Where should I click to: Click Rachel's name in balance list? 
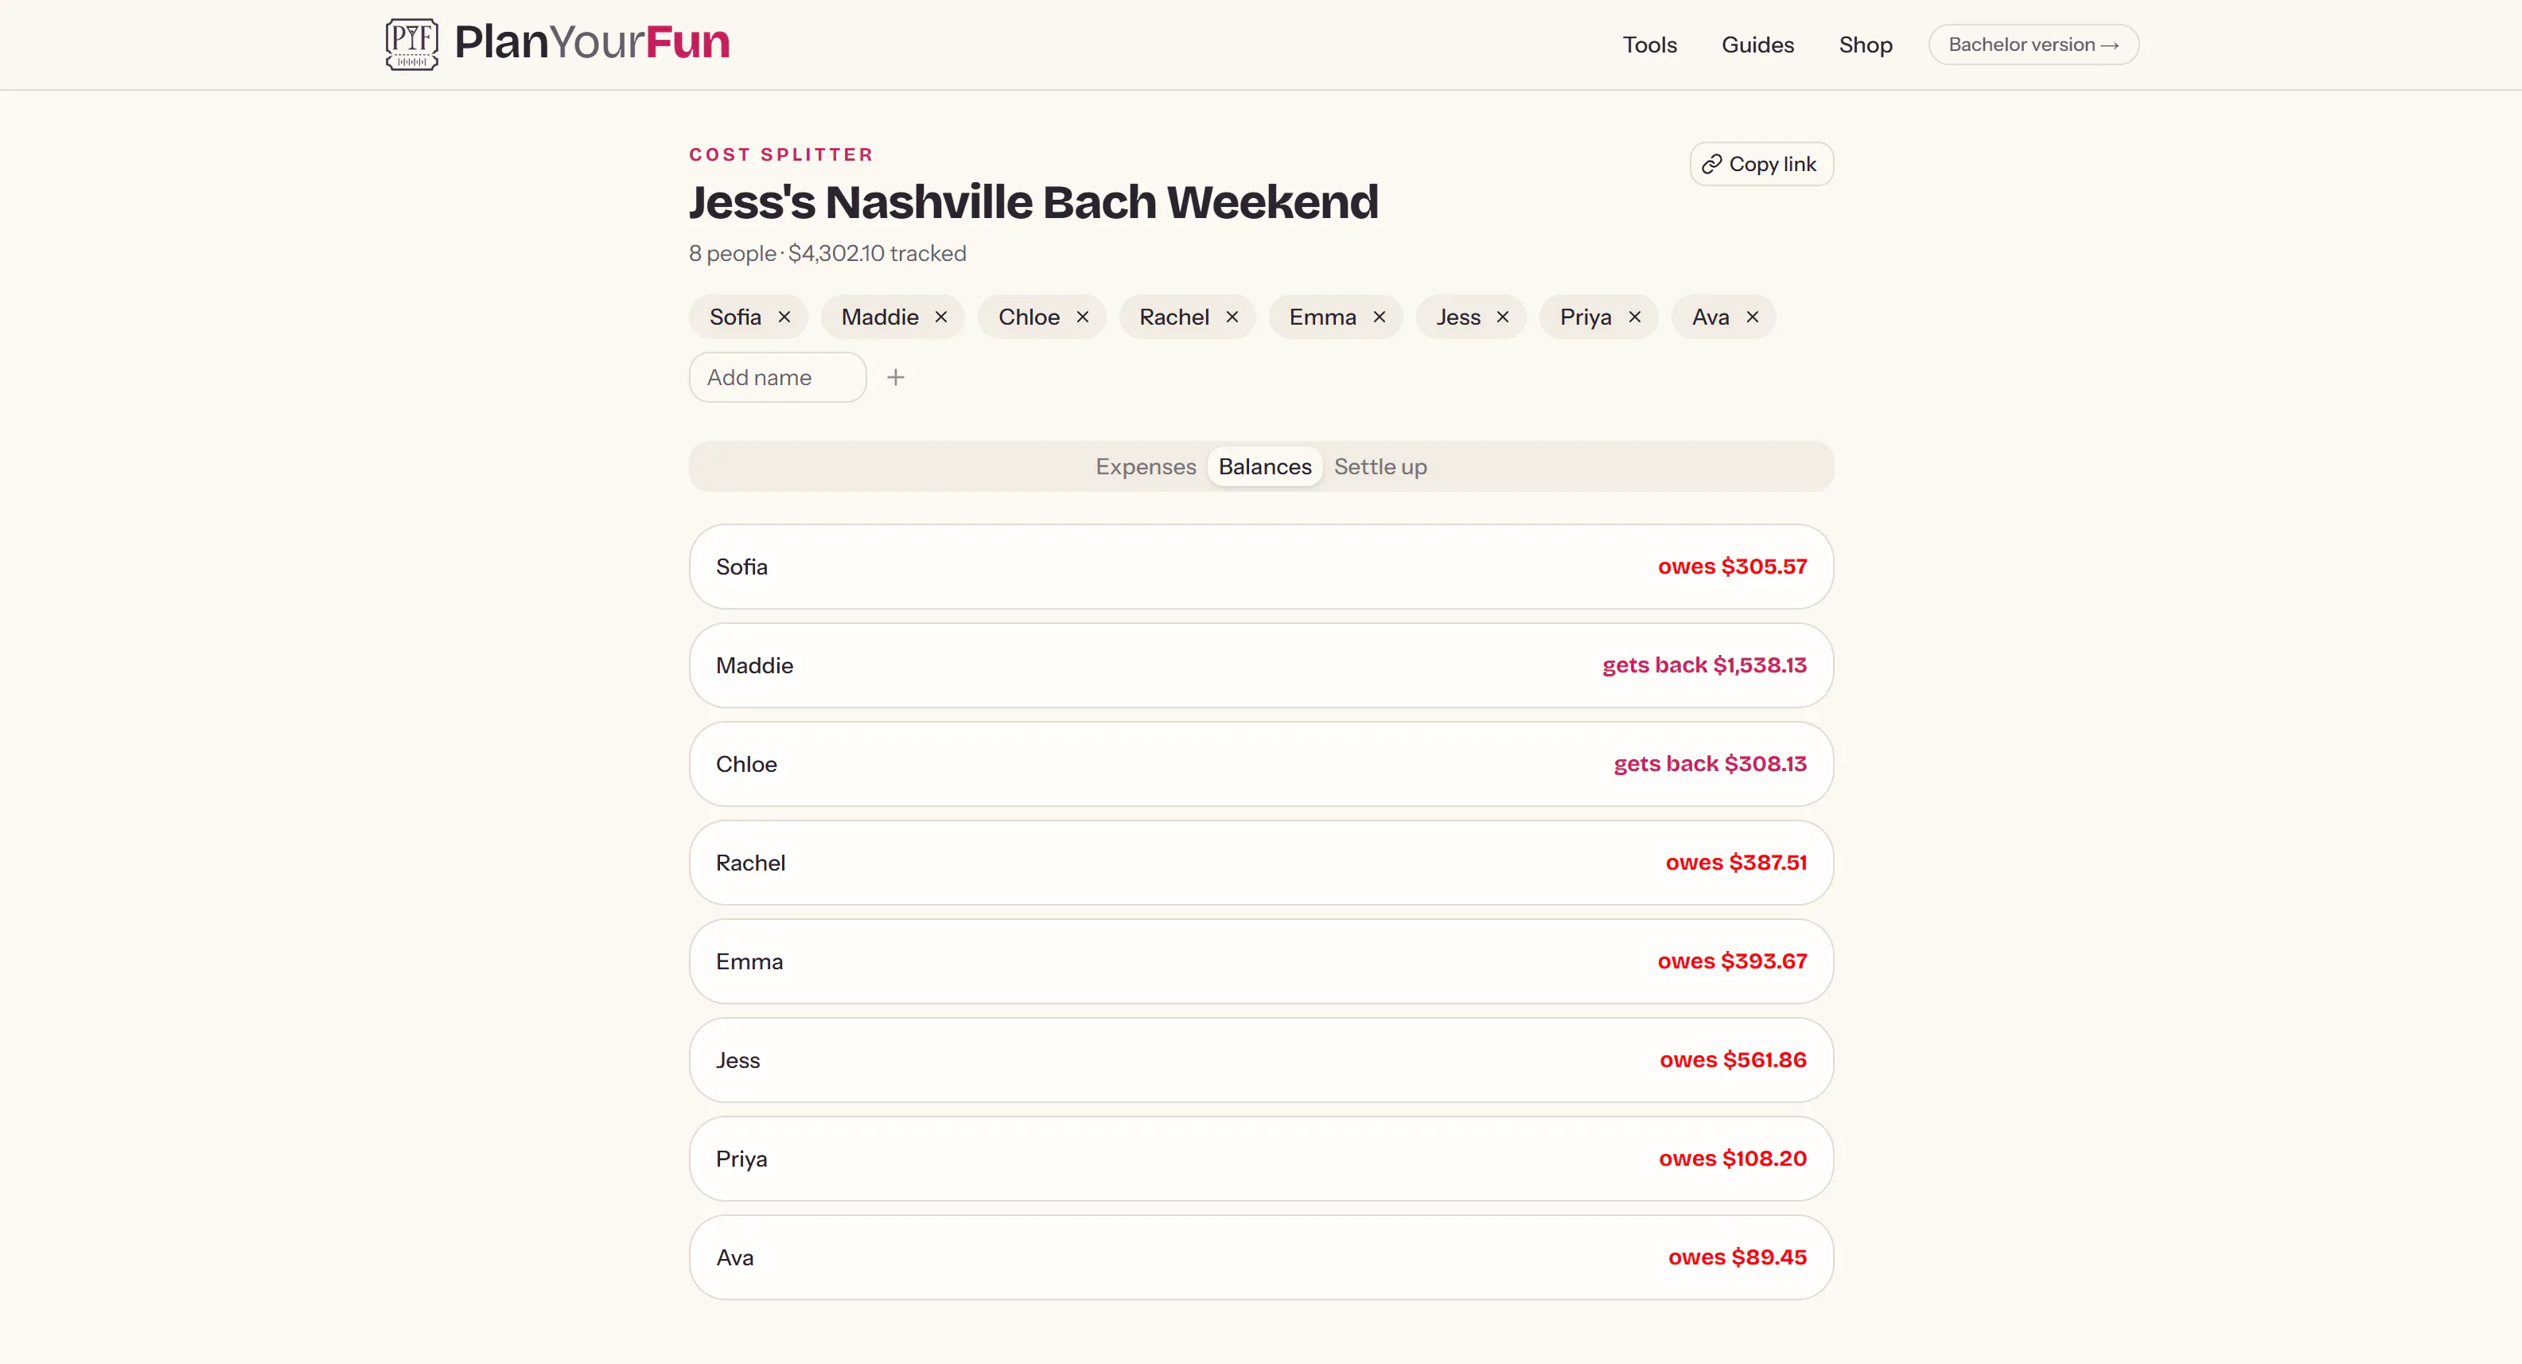[x=750, y=863]
